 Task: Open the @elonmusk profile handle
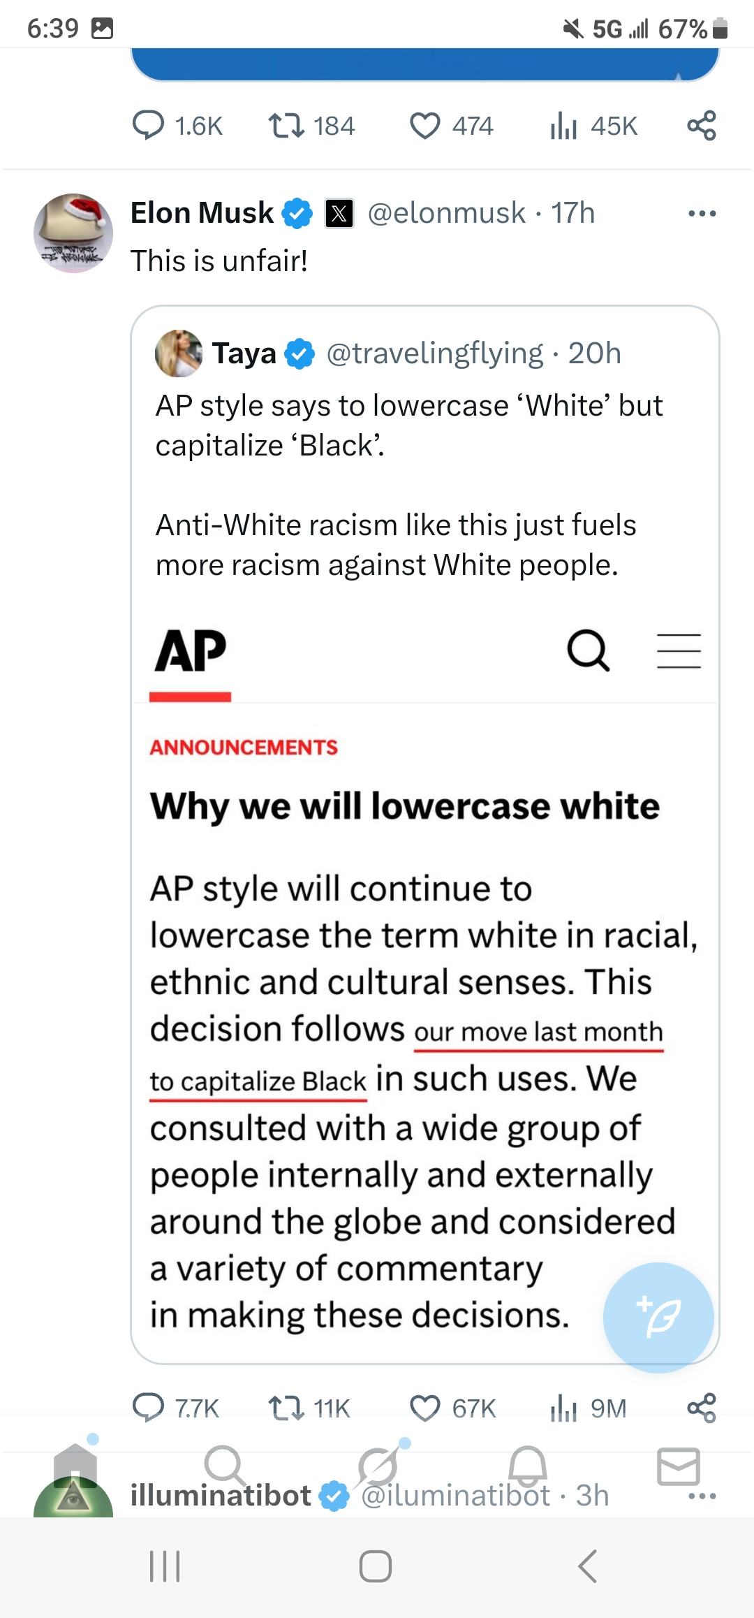pos(446,213)
